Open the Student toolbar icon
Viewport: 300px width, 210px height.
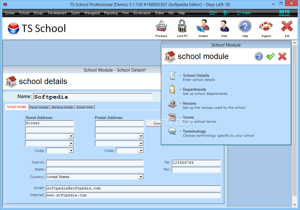[203, 26]
